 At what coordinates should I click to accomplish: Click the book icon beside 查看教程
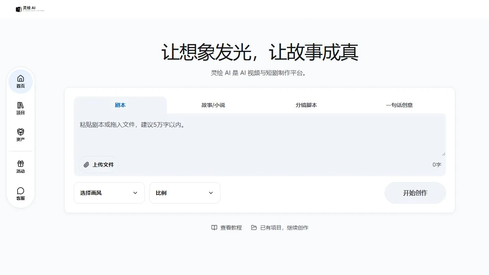coord(214,228)
